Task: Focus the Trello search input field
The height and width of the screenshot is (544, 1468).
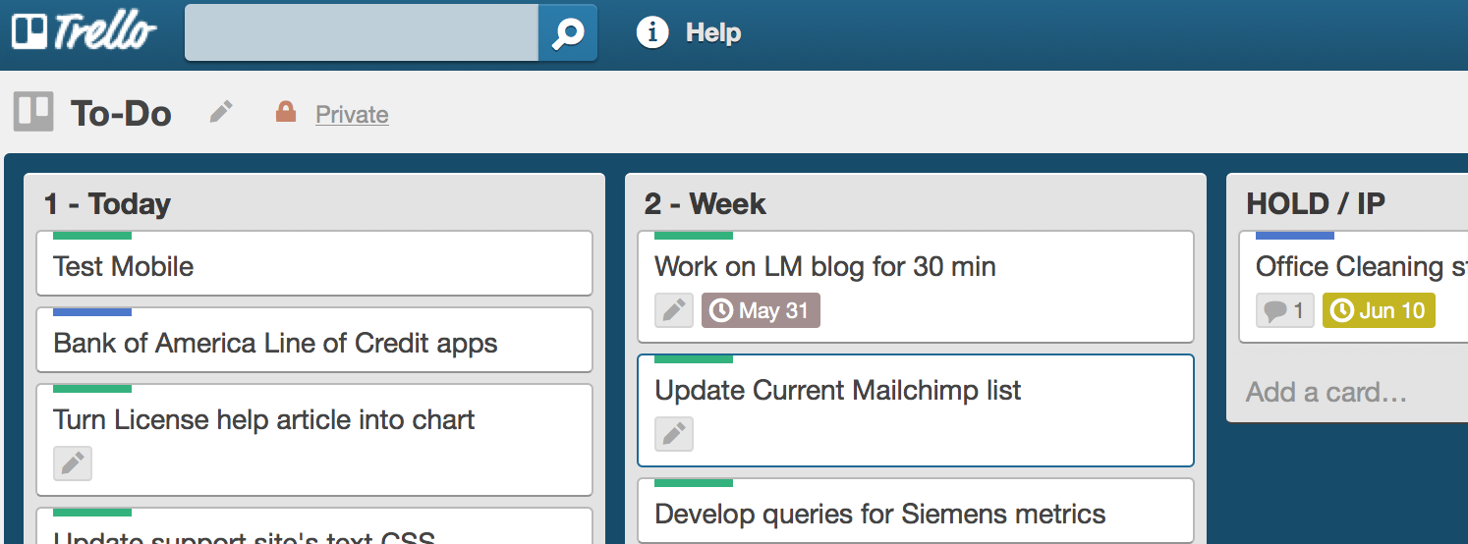Action: pyautogui.click(x=362, y=32)
